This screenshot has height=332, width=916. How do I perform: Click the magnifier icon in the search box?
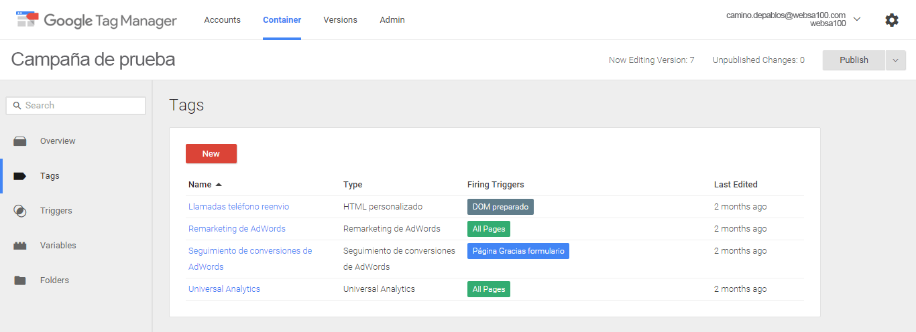[x=17, y=106]
